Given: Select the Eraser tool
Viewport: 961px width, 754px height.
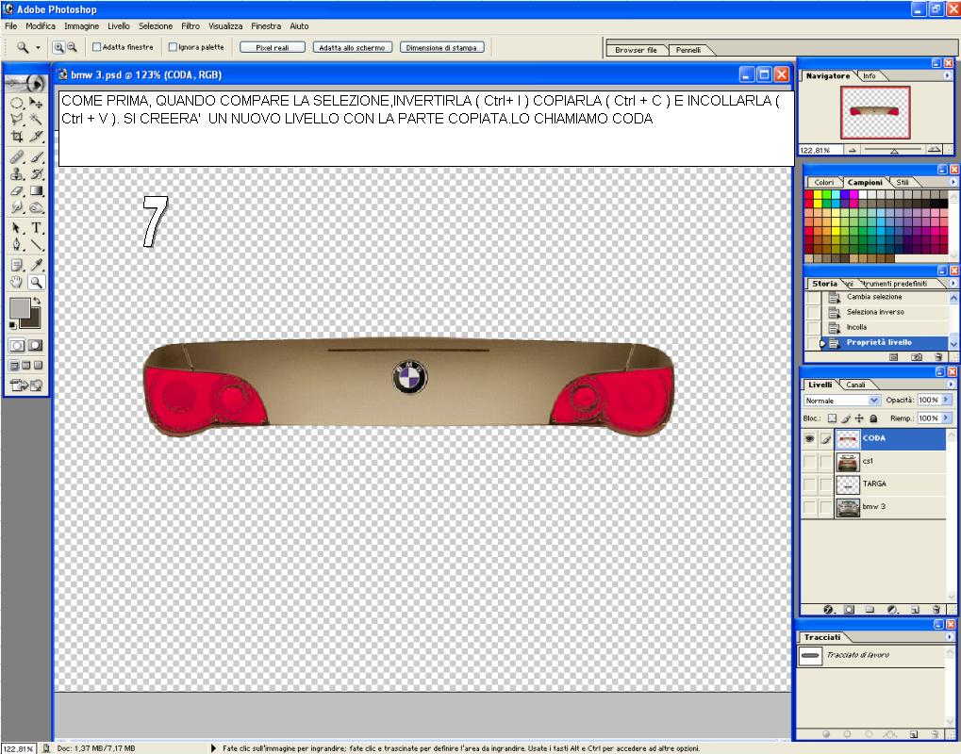Looking at the screenshot, I should (x=17, y=191).
